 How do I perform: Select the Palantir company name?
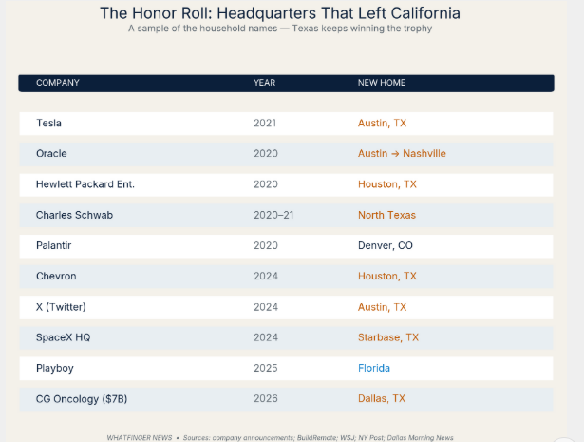[53, 245]
